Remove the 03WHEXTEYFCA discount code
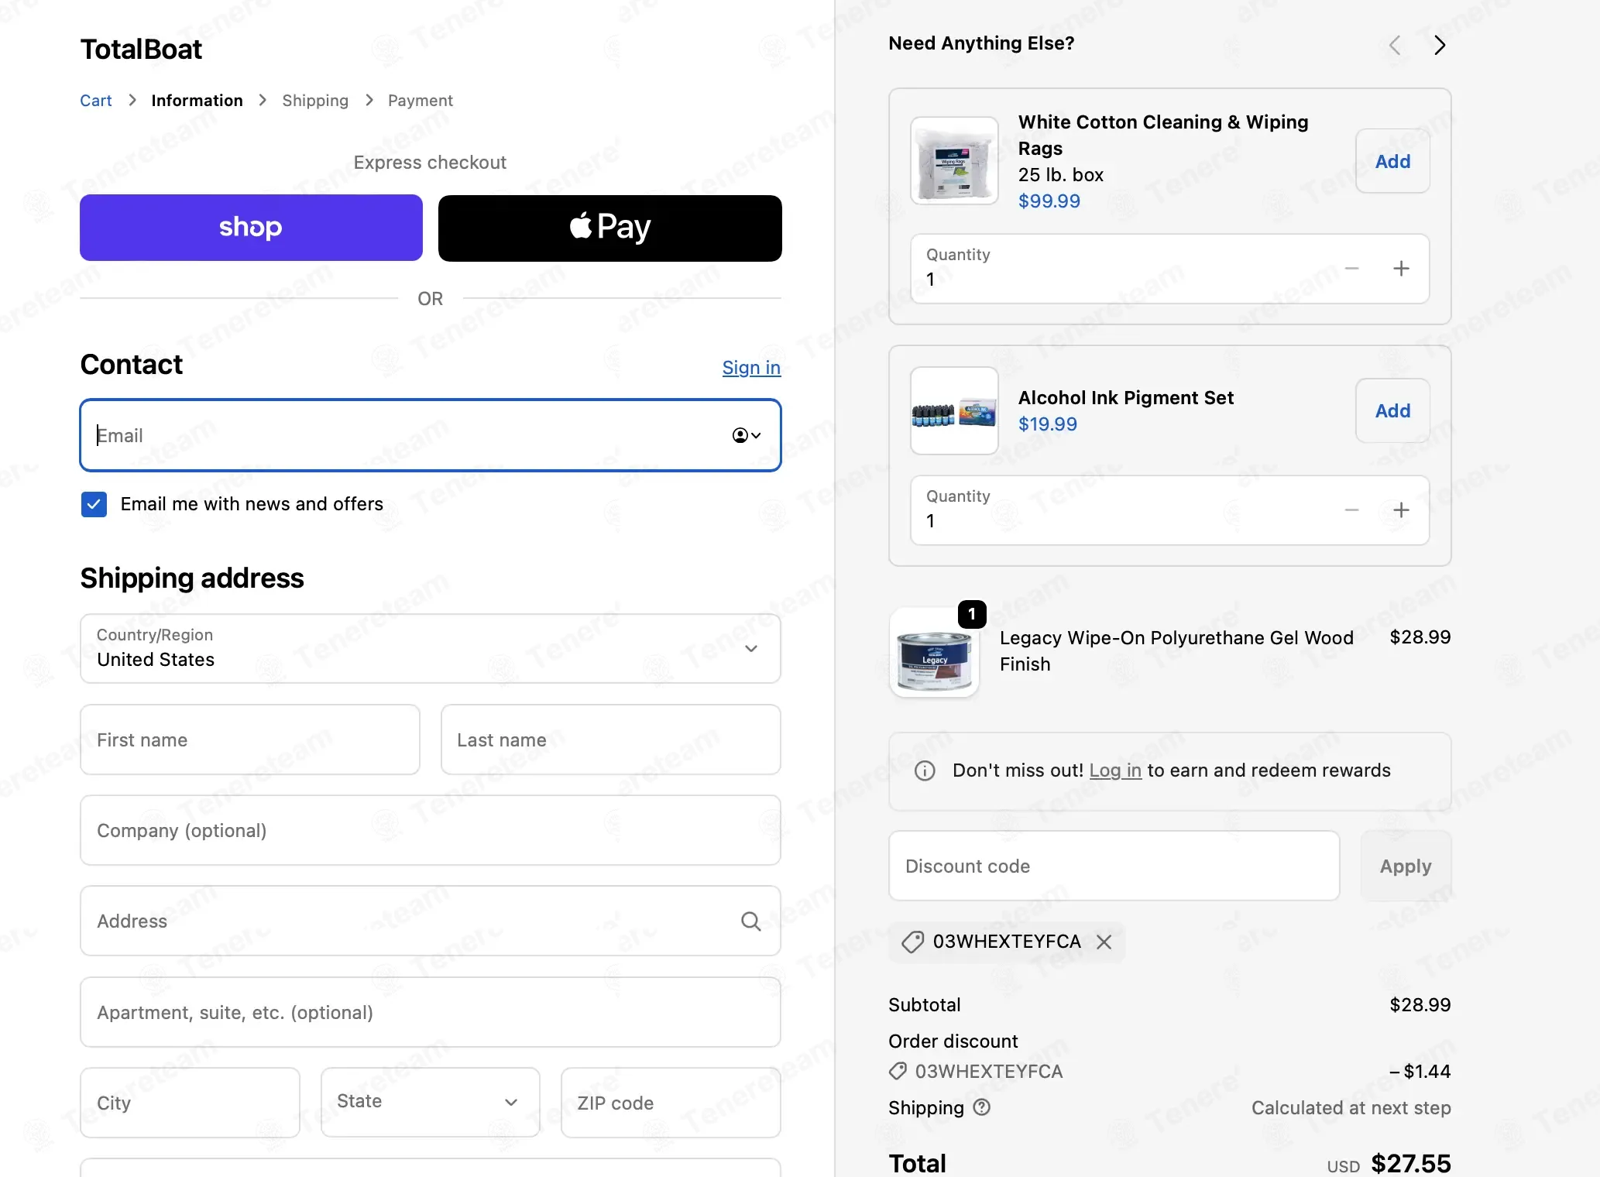 coord(1104,942)
